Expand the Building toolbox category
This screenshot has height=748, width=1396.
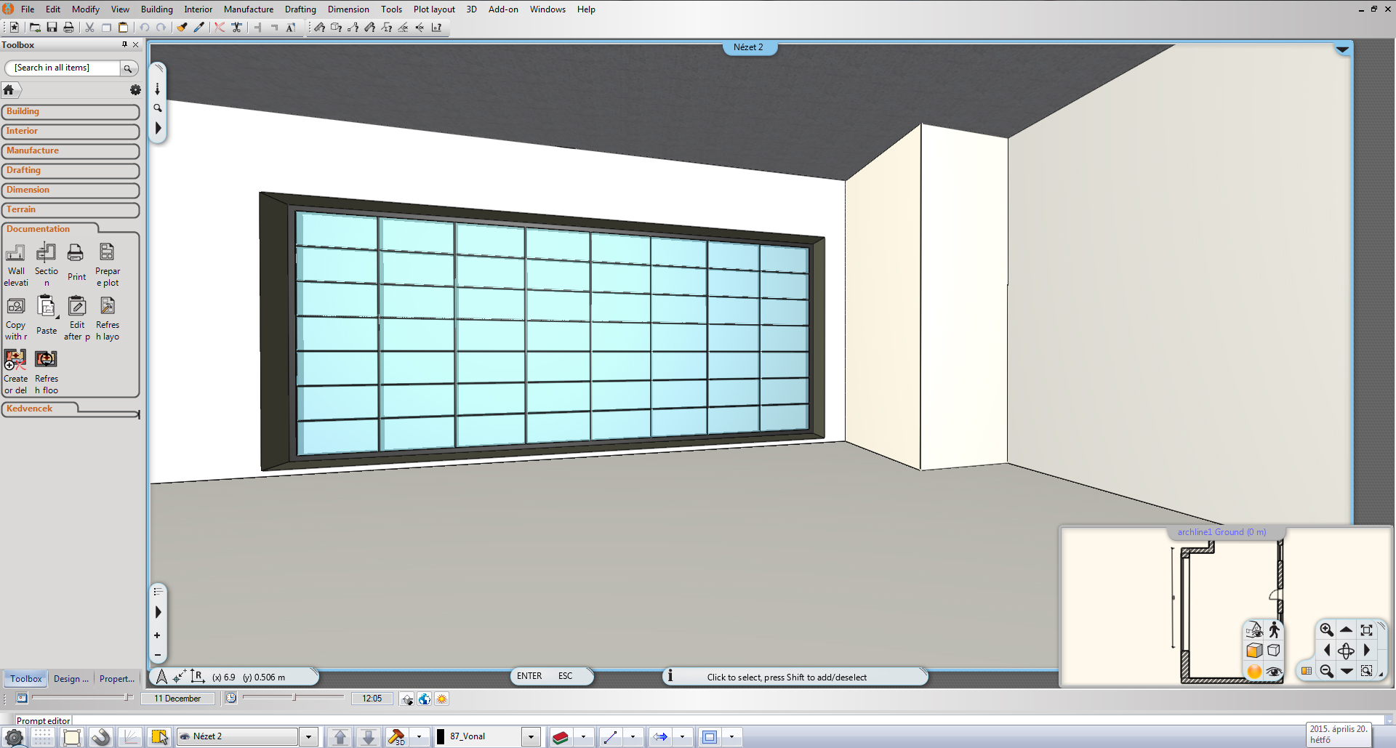[x=70, y=112]
